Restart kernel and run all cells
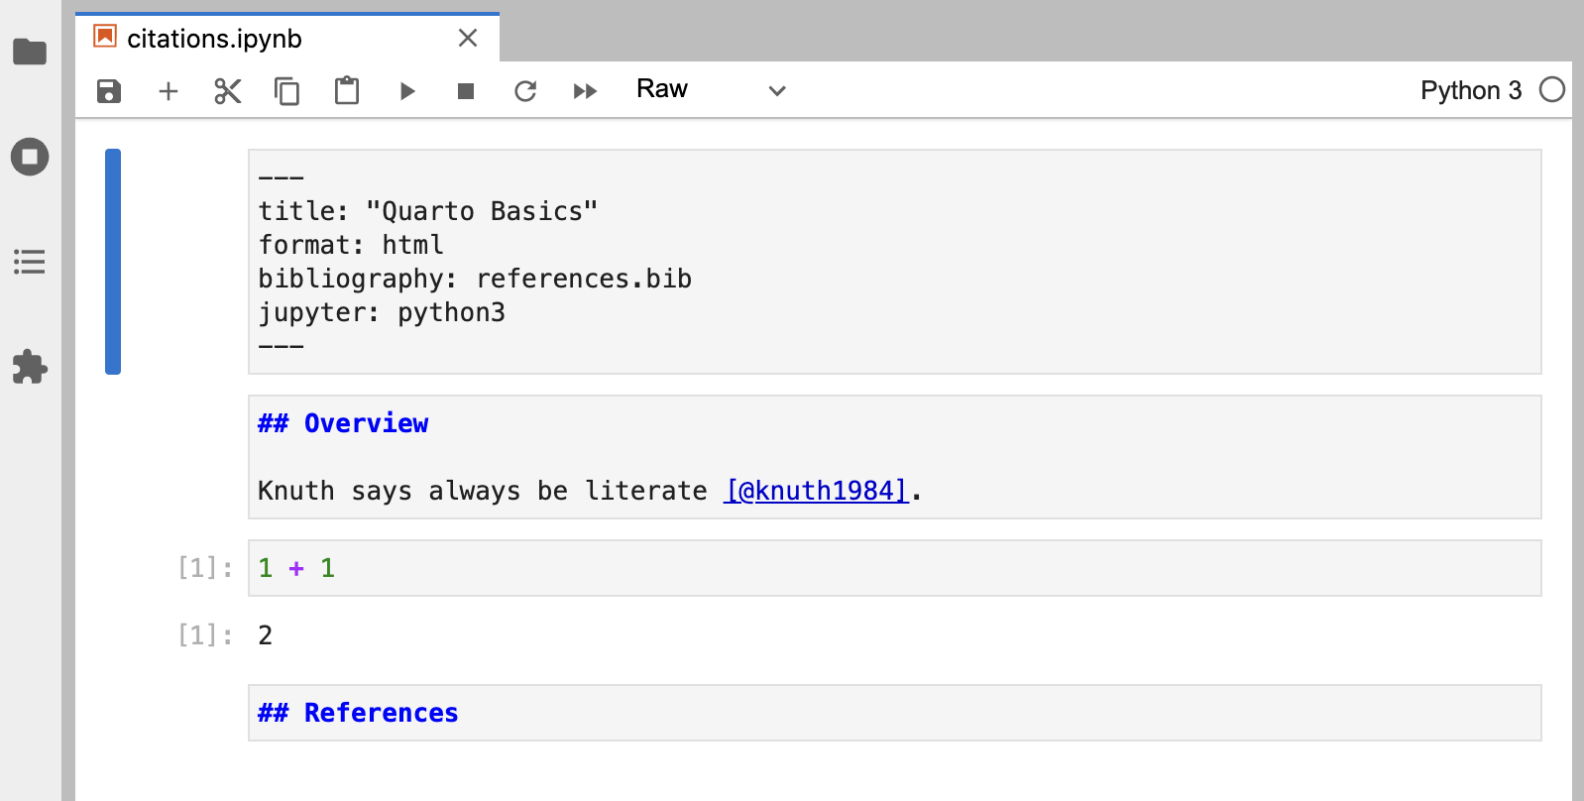This screenshot has width=1584, height=801. [x=585, y=91]
